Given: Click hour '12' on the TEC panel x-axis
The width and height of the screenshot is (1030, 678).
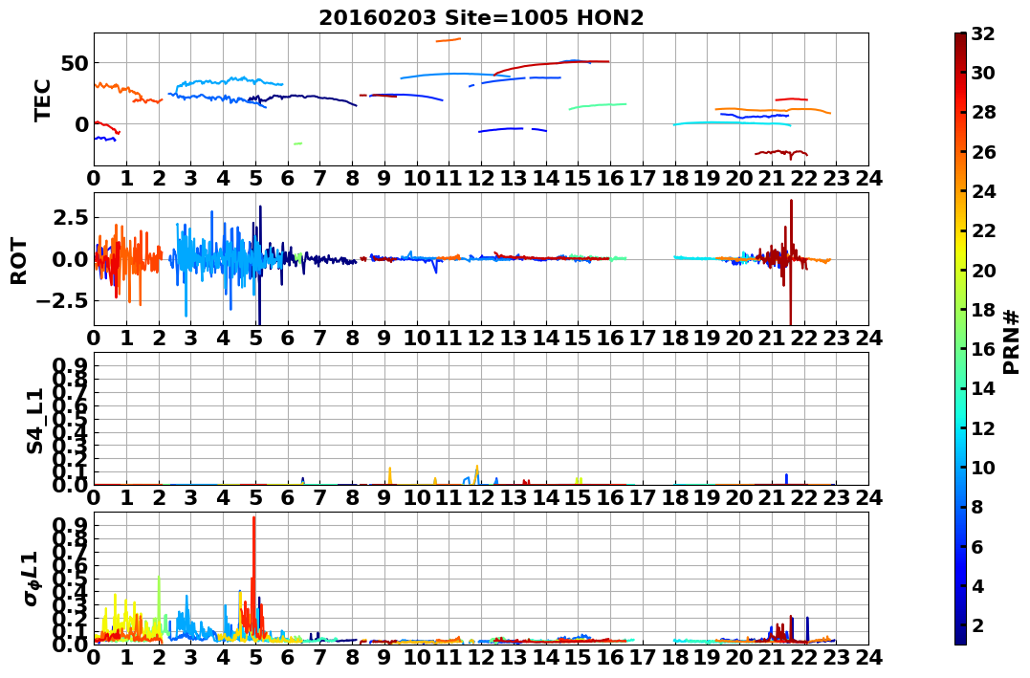Looking at the screenshot, I should coord(481,178).
